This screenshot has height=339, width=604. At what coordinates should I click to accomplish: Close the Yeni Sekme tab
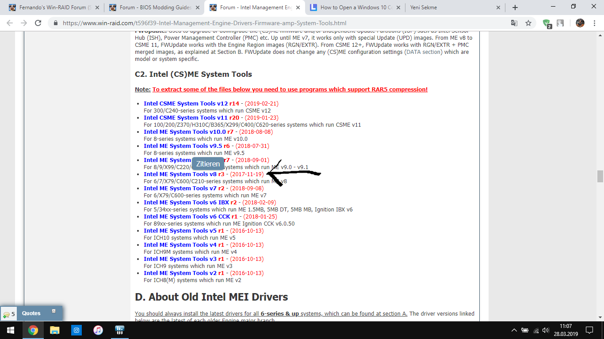499,8
